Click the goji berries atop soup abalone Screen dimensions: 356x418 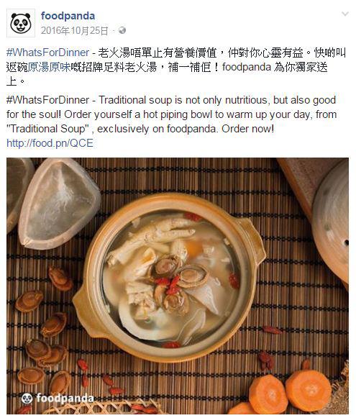click(x=170, y=285)
